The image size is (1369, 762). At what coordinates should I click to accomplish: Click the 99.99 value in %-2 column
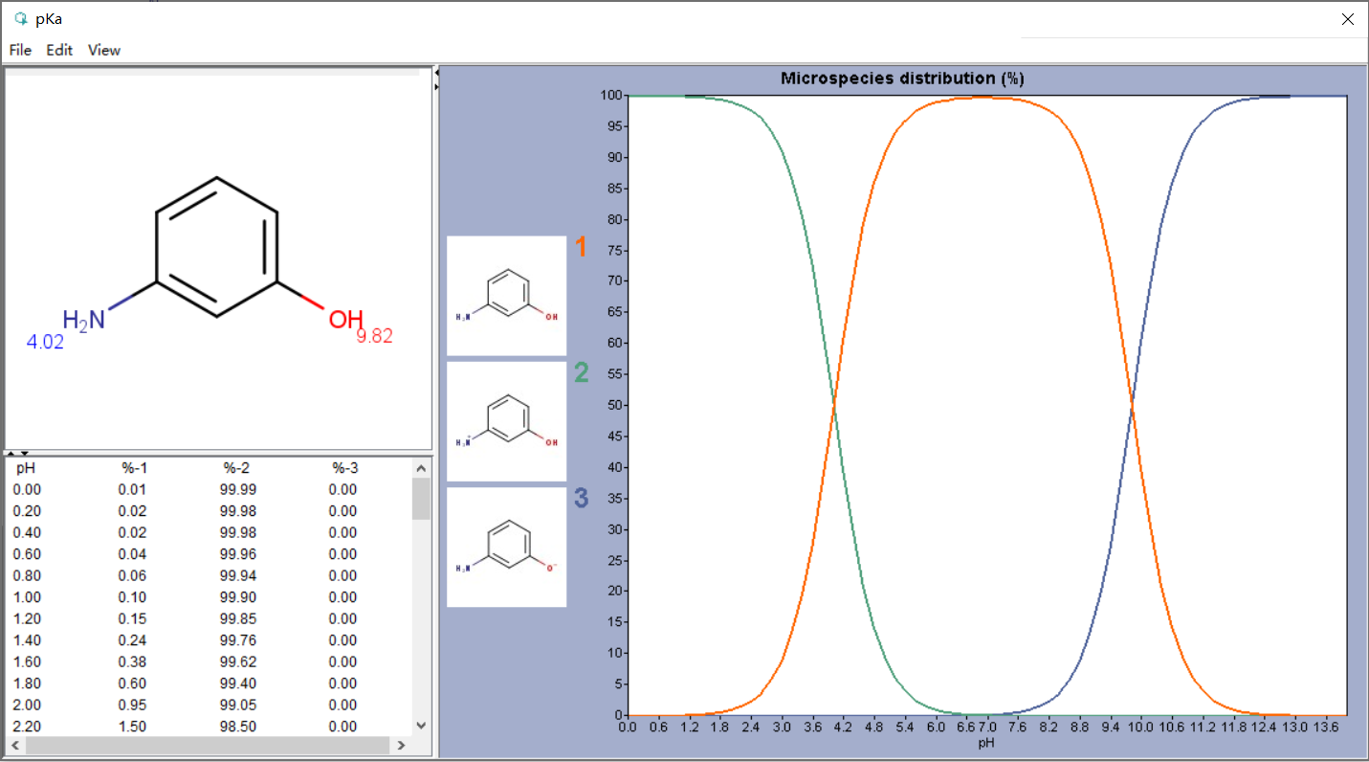tap(238, 489)
